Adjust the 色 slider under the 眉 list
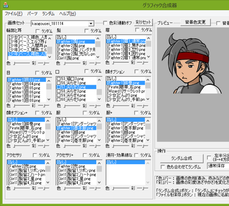Image resolution: width=229 pixels, height=206 pixels. coord(120,63)
